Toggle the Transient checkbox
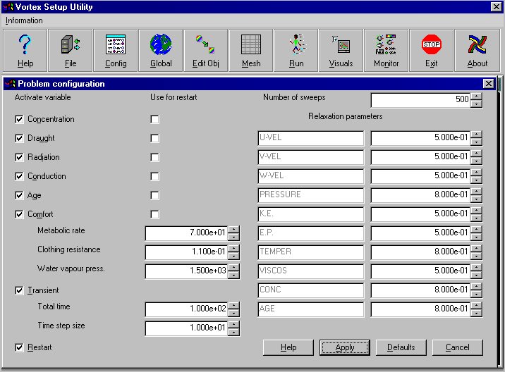505x372 pixels. (19, 290)
